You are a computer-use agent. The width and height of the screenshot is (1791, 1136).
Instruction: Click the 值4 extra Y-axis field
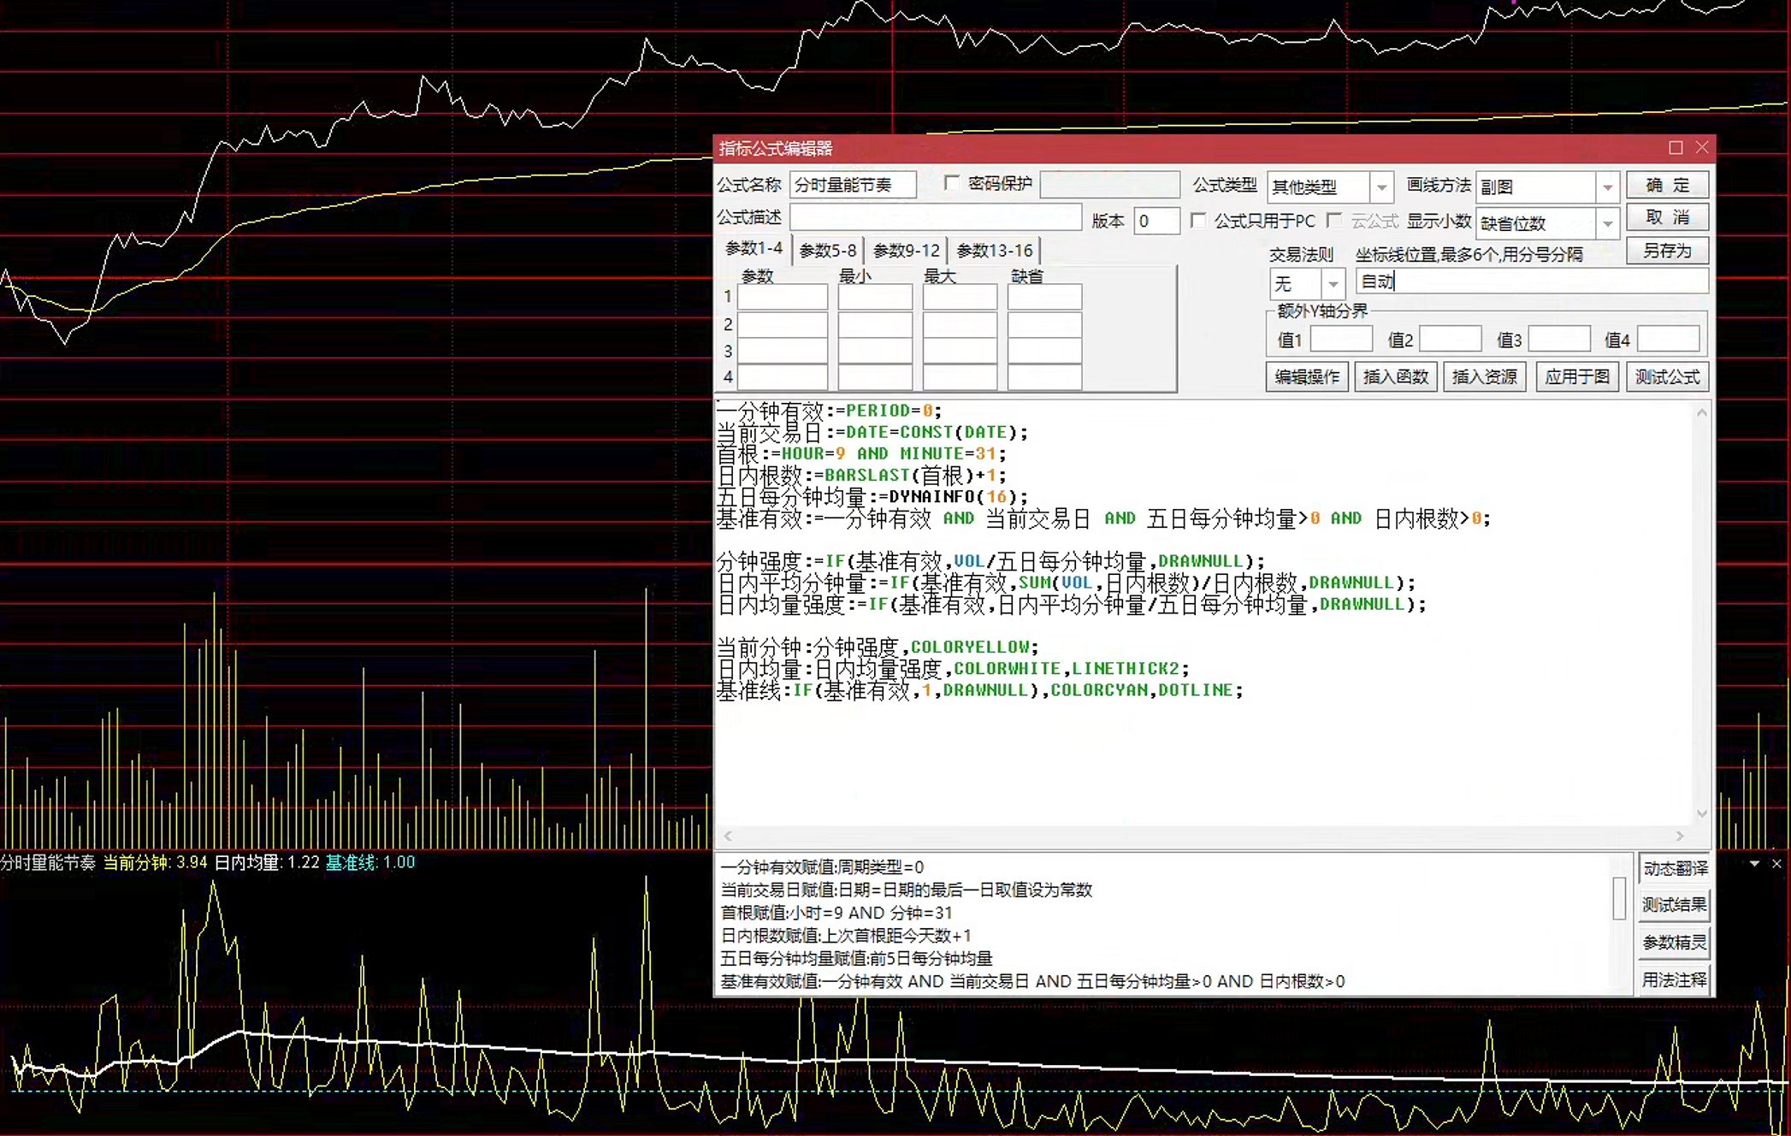point(1668,339)
